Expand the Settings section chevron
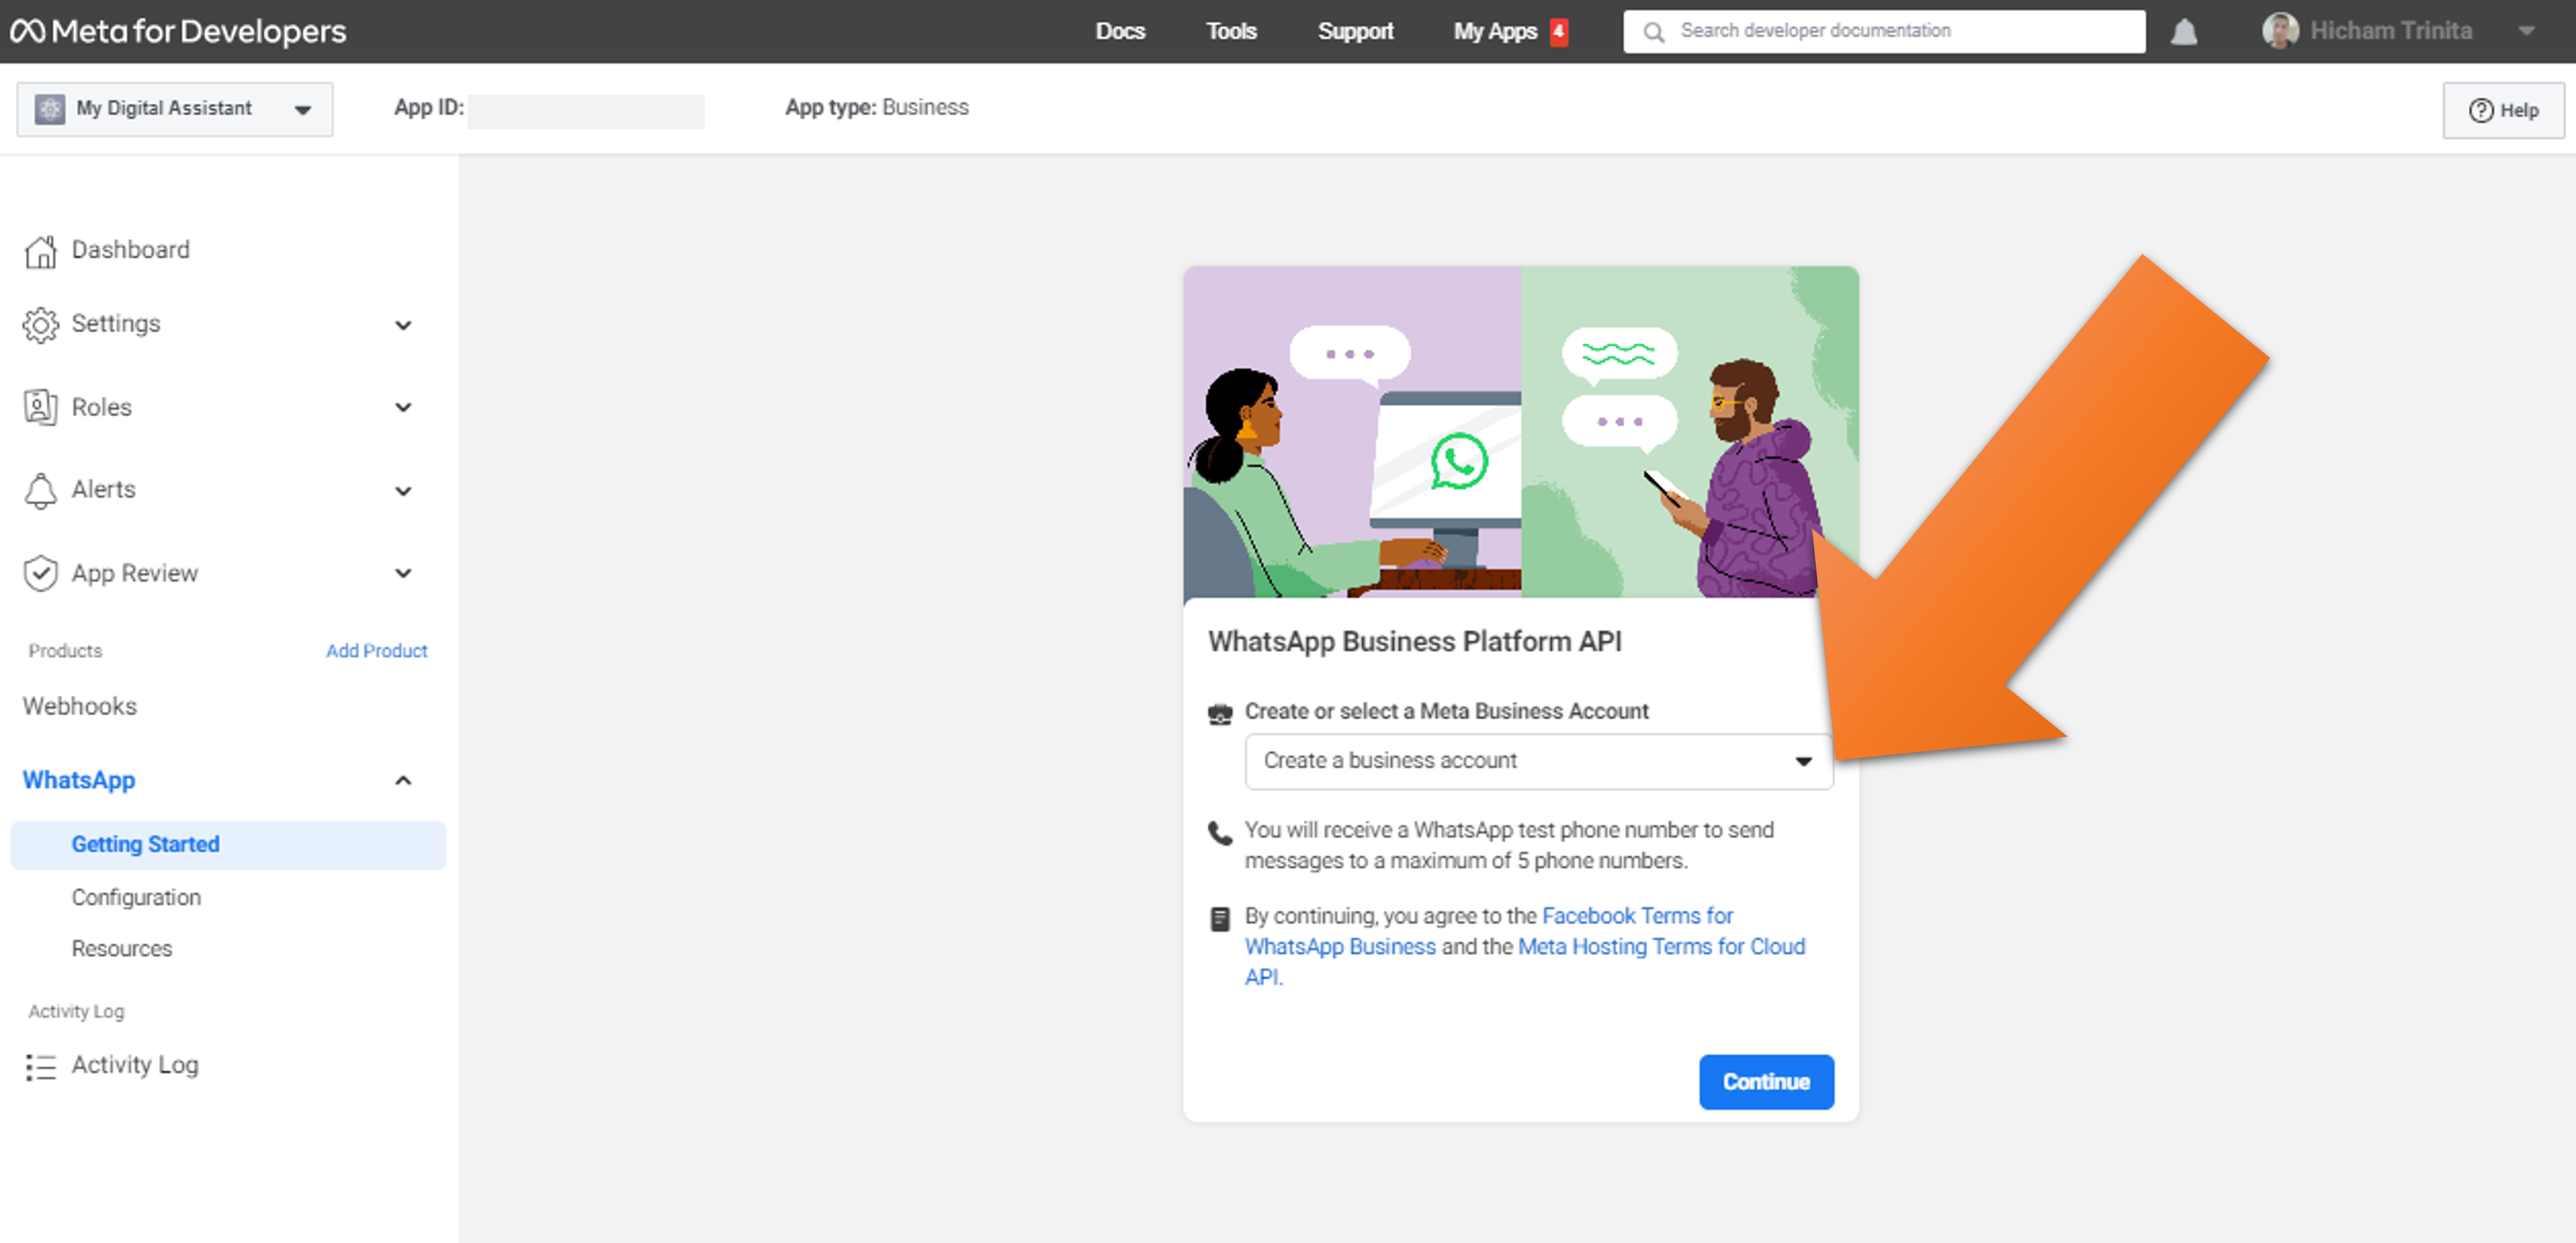2576x1243 pixels. tap(403, 325)
